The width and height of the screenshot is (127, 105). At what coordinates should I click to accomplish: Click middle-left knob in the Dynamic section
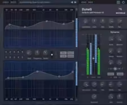point(111,51)
